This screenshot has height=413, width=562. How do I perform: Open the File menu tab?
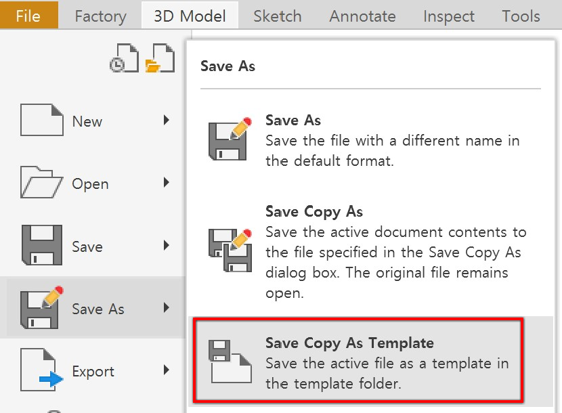[x=28, y=16]
